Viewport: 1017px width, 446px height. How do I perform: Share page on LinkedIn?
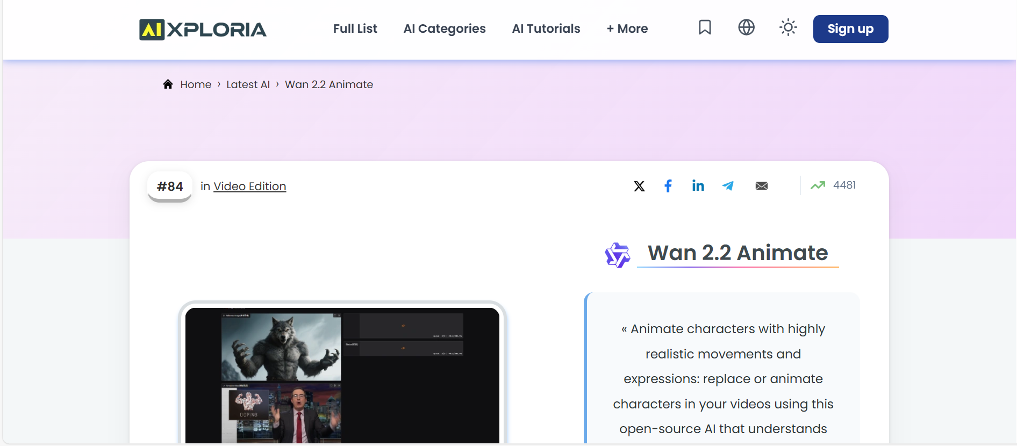click(x=698, y=186)
